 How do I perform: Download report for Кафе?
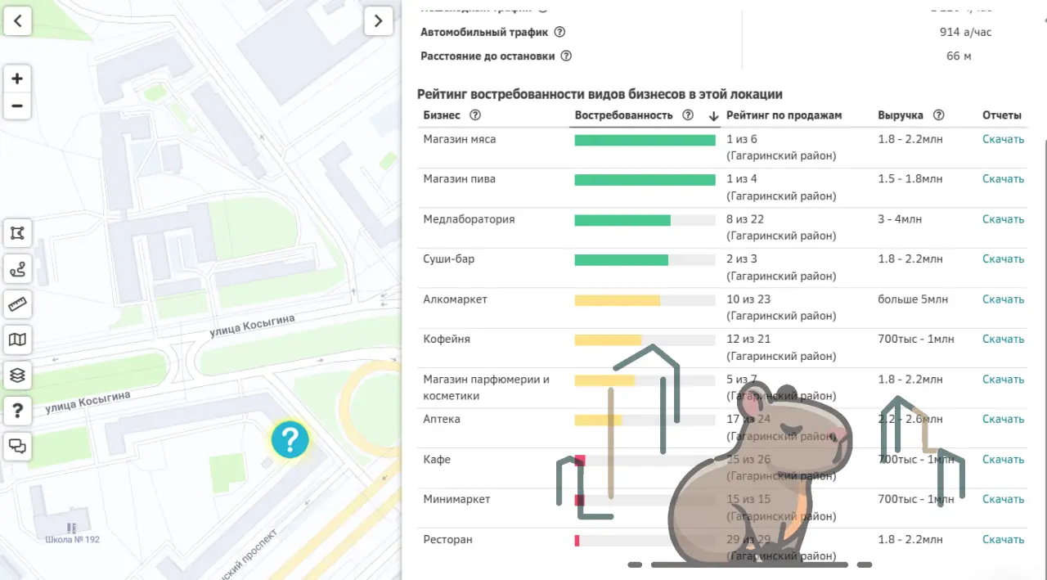pos(1003,460)
